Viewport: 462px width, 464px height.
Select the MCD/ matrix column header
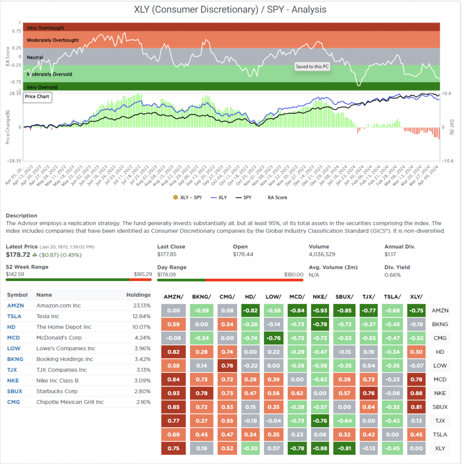pos(297,296)
